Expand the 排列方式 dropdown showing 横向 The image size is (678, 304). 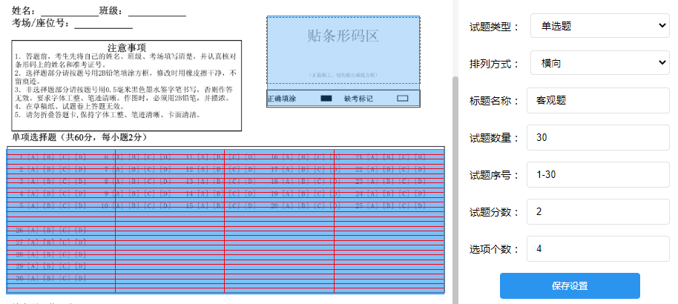point(599,64)
